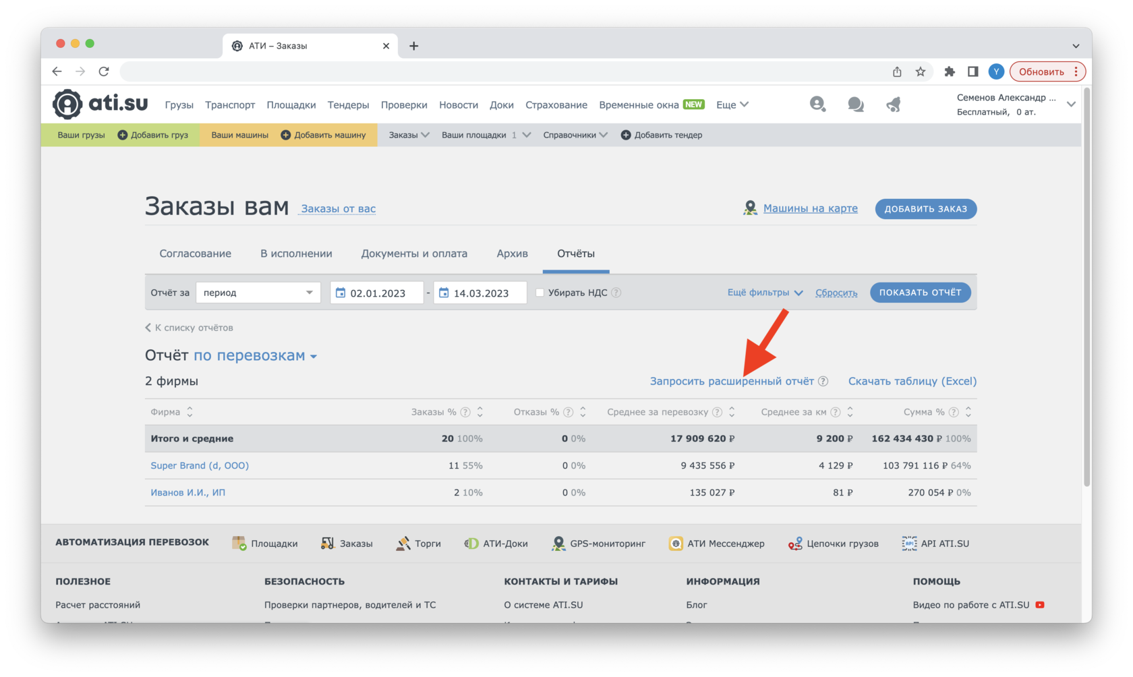This screenshot has height=677, width=1133.
Task: Click help icon in Отказы % column
Action: click(569, 412)
